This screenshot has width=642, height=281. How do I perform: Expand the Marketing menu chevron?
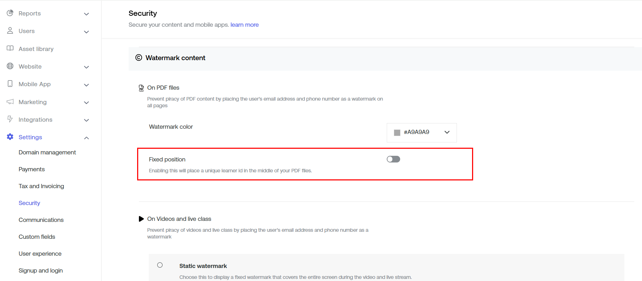(86, 103)
